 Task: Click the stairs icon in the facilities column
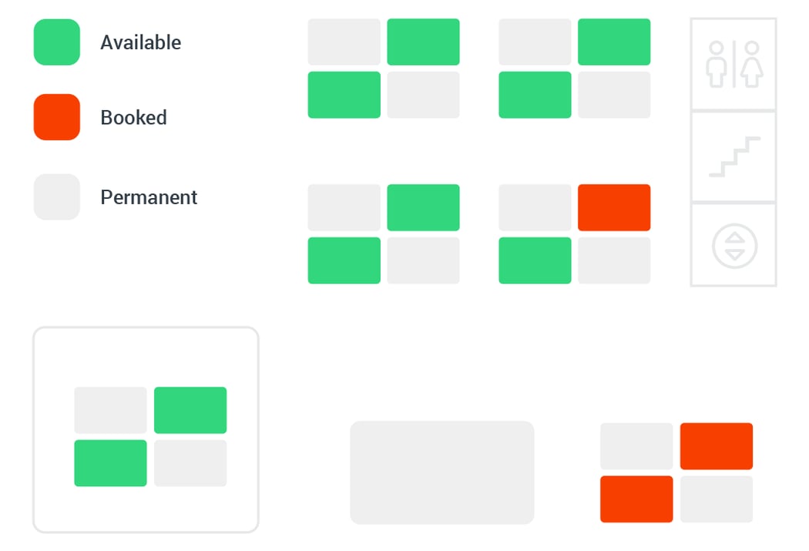point(733,156)
